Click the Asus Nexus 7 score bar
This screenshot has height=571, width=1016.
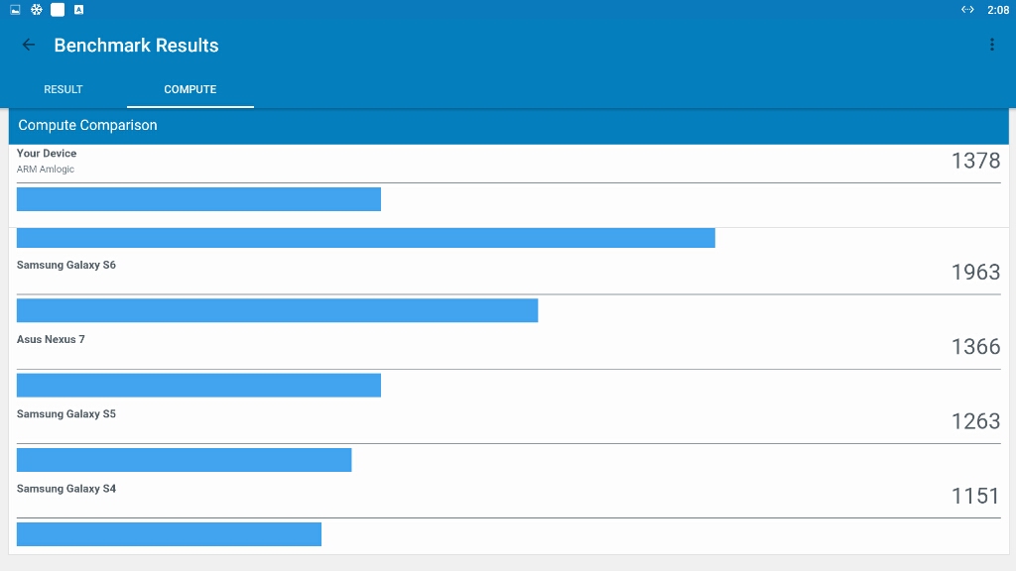tap(198, 385)
